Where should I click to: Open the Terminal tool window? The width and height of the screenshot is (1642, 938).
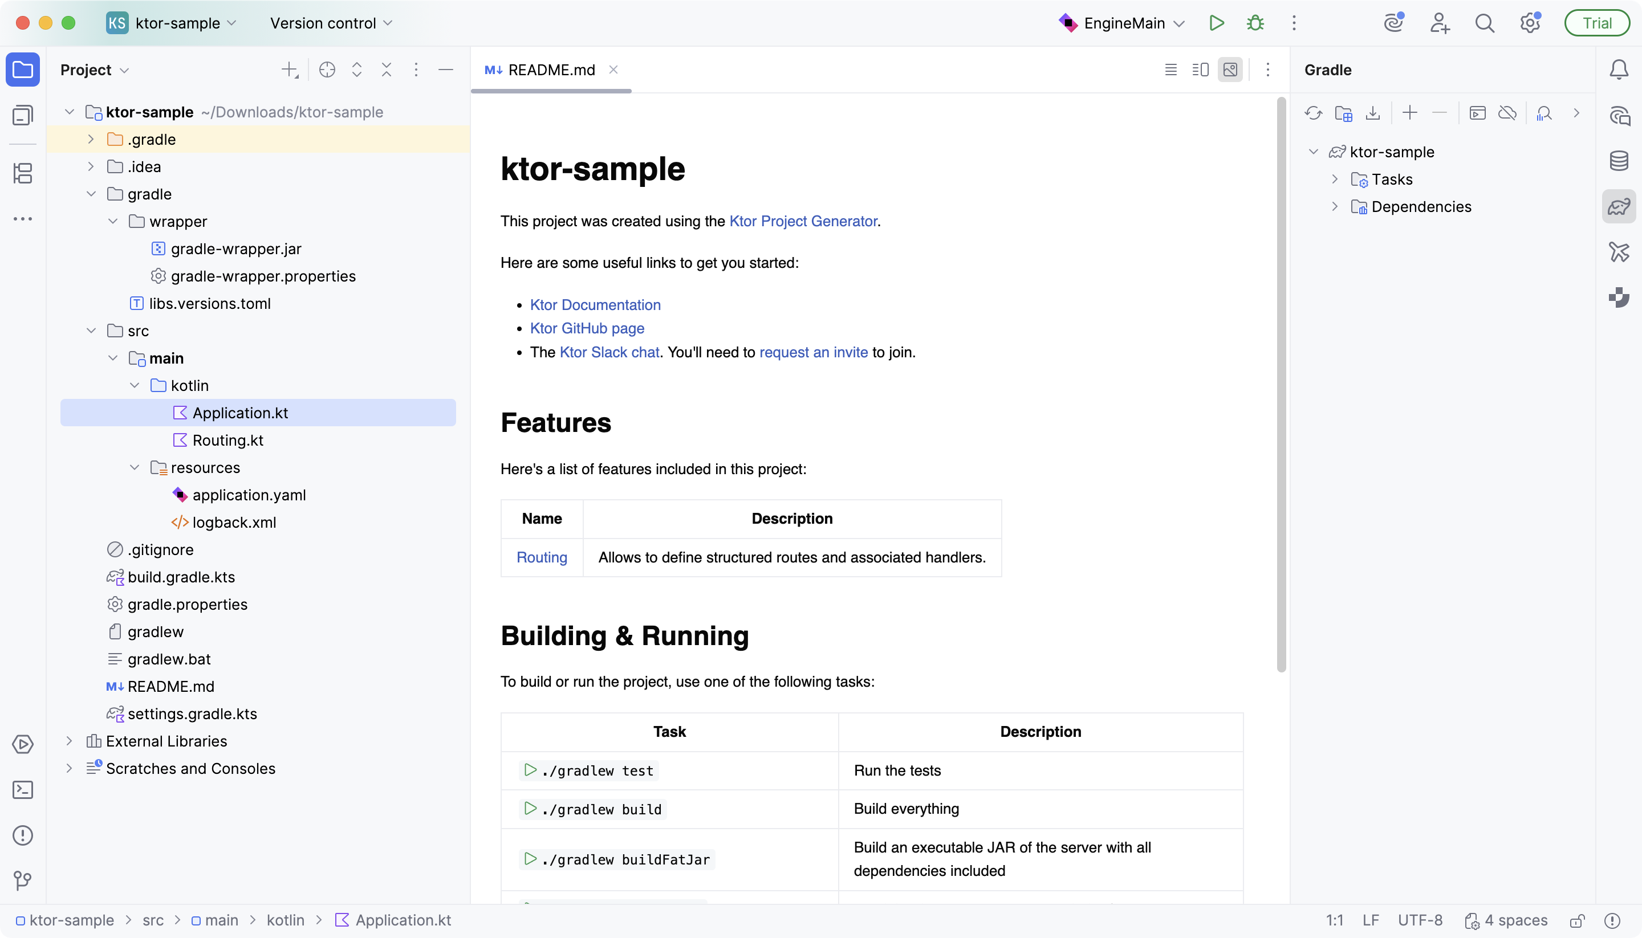23,790
